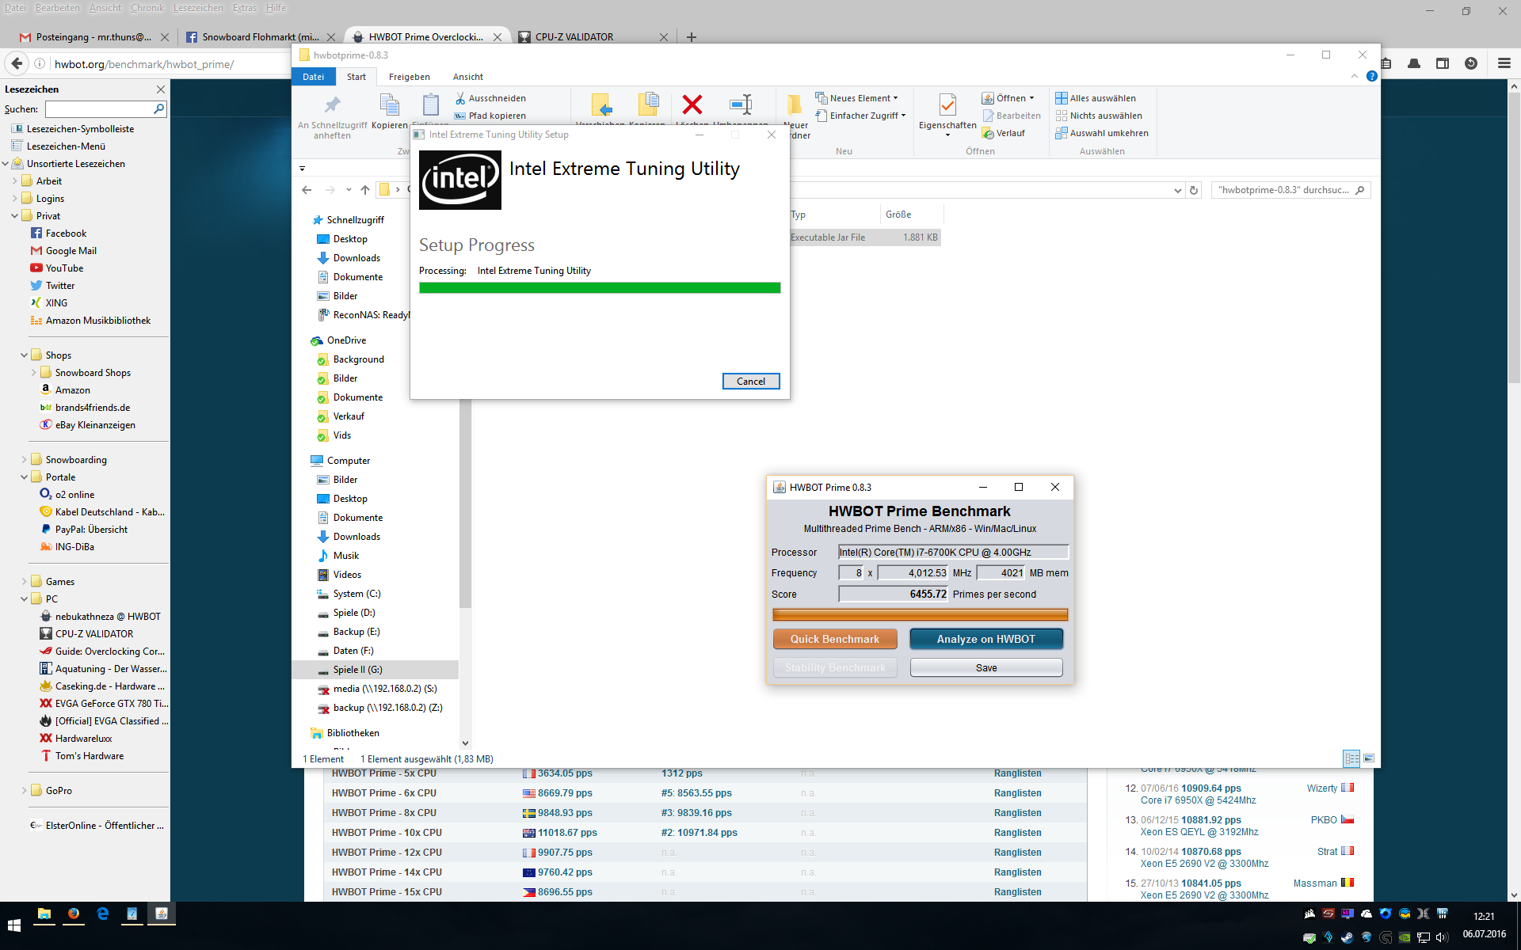Click the Eigenschaften icon in Explorer ribbon
The height and width of the screenshot is (950, 1521).
point(947,104)
